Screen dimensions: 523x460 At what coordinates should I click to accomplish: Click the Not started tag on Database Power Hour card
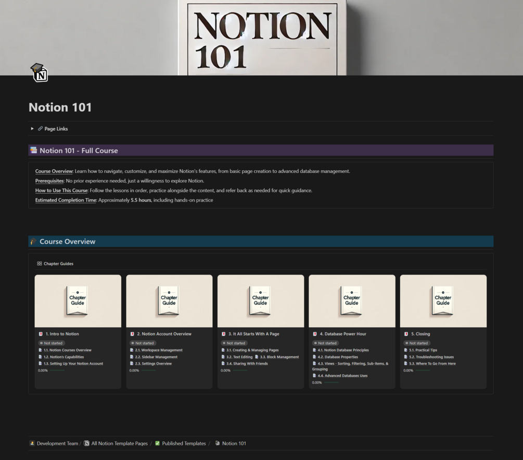(x=326, y=343)
